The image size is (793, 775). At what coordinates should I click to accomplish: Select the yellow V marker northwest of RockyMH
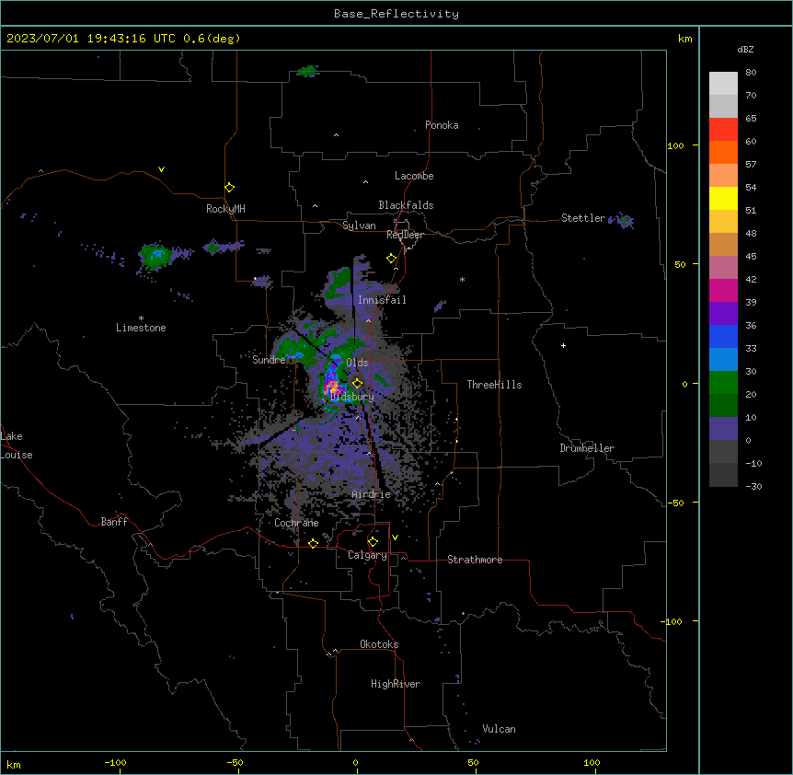pyautogui.click(x=161, y=169)
